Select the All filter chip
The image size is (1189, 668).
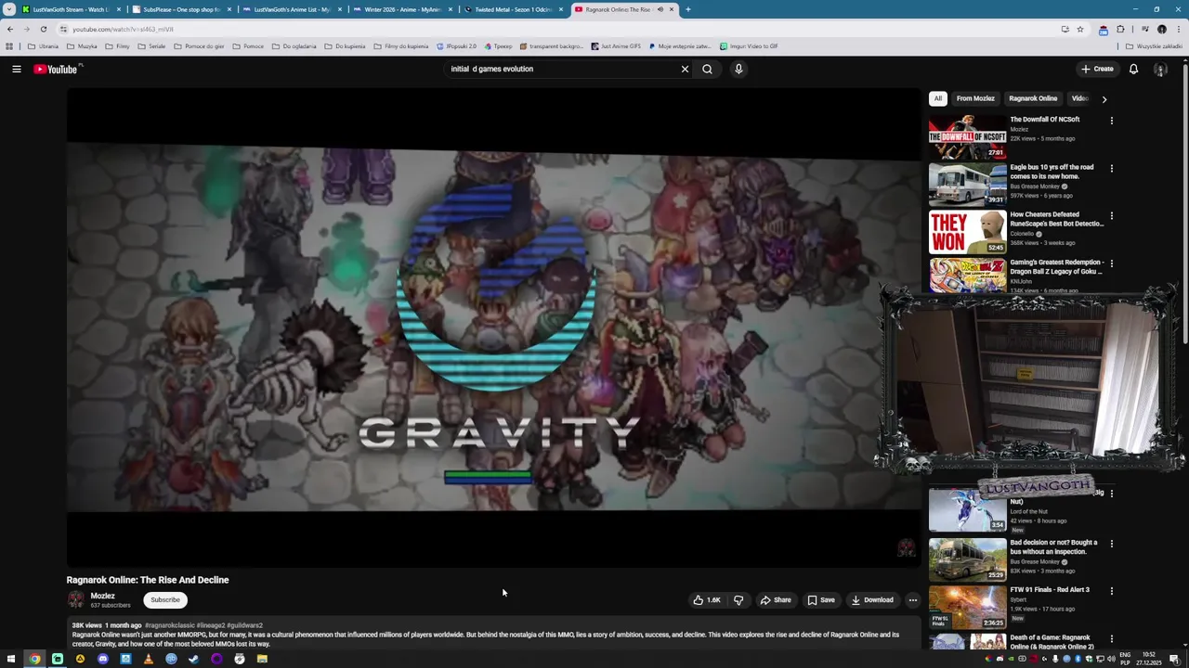coord(938,98)
